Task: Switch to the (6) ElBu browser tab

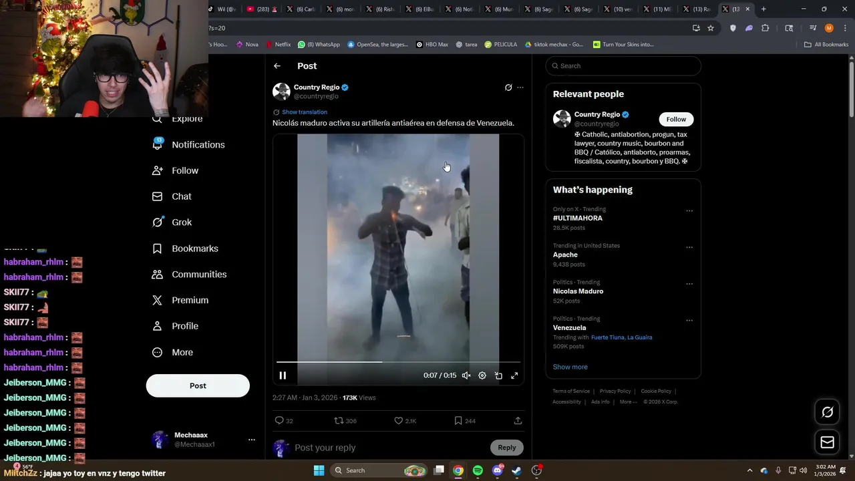Action: pyautogui.click(x=421, y=9)
